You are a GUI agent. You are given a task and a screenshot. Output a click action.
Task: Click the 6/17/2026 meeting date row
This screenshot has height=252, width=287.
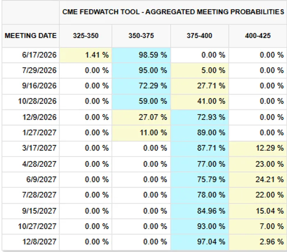[143, 55]
